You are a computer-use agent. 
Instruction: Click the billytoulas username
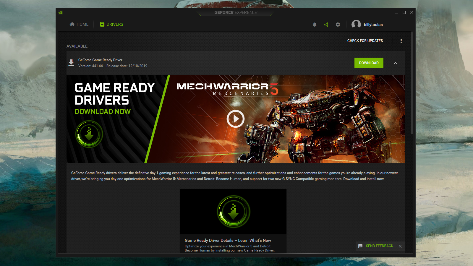click(373, 25)
